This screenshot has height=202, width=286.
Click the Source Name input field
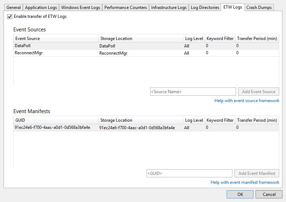pos(193,92)
